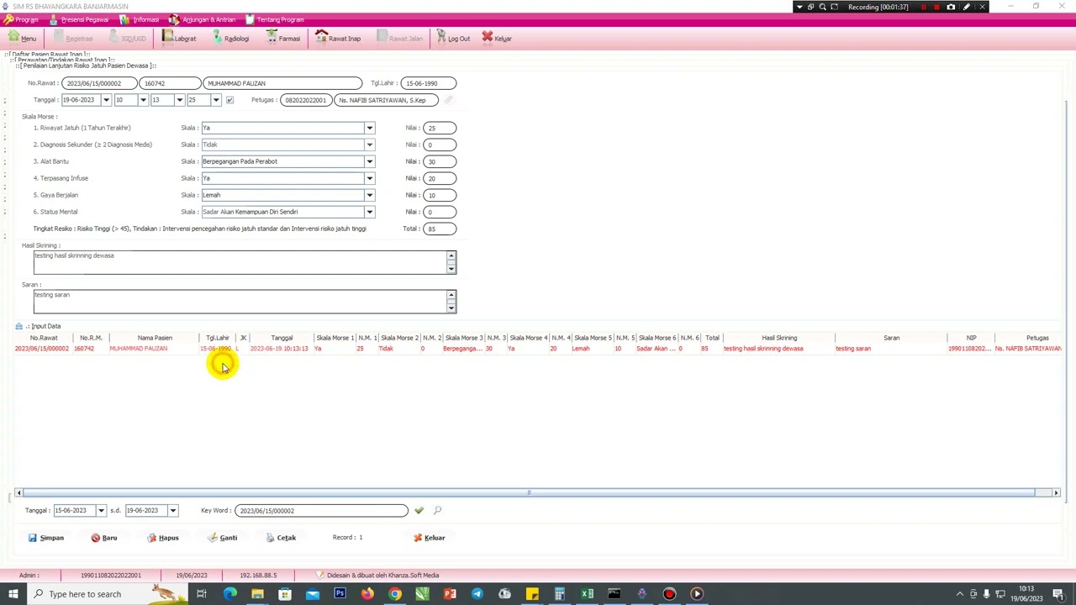Select the MUHAMMAD FAUZAN table row
Screen dimensions: 1076x605
[538, 349]
